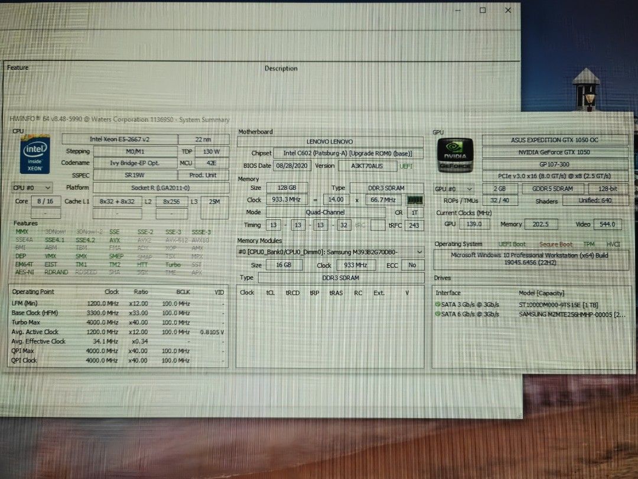The width and height of the screenshot is (638, 479).
Task: Maximize the background window
Action: (x=483, y=10)
